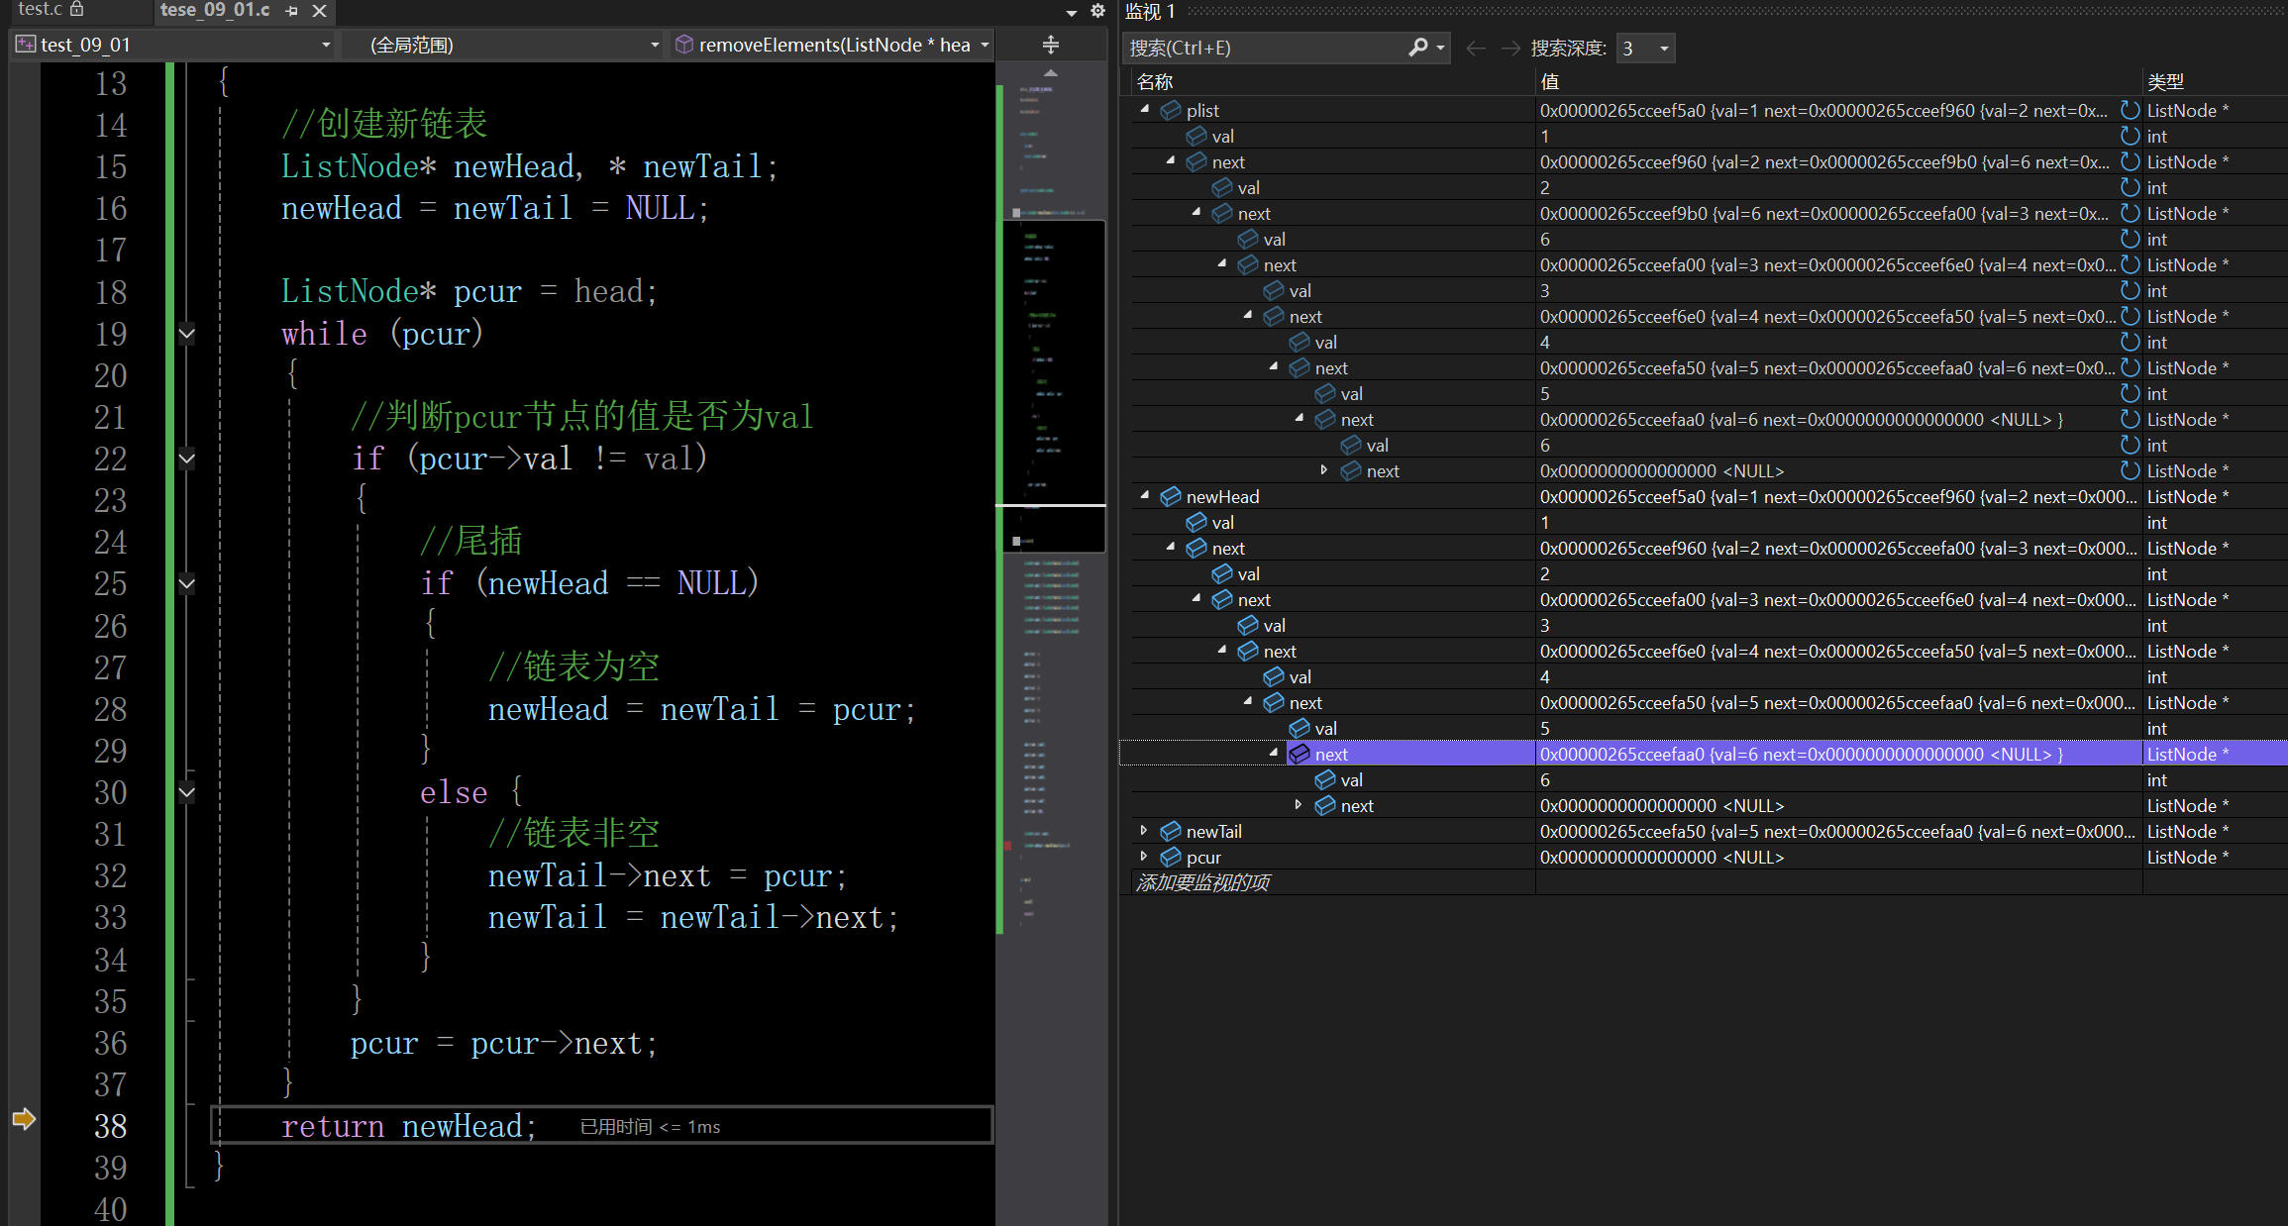Refresh value of plist row
The image size is (2288, 1226).
click(2130, 110)
